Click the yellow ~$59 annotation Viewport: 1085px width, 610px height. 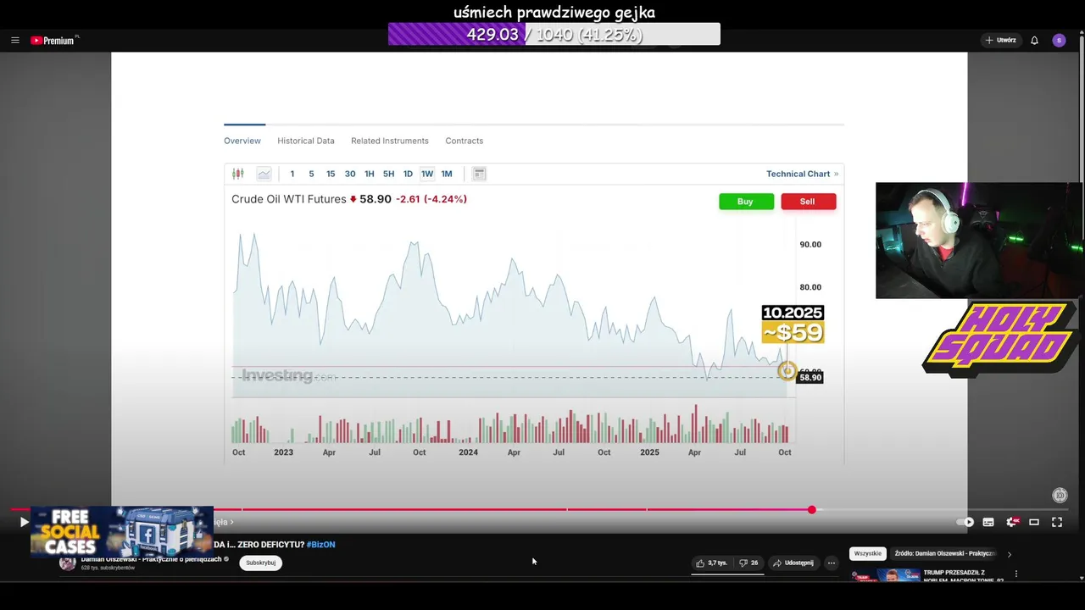(x=793, y=332)
